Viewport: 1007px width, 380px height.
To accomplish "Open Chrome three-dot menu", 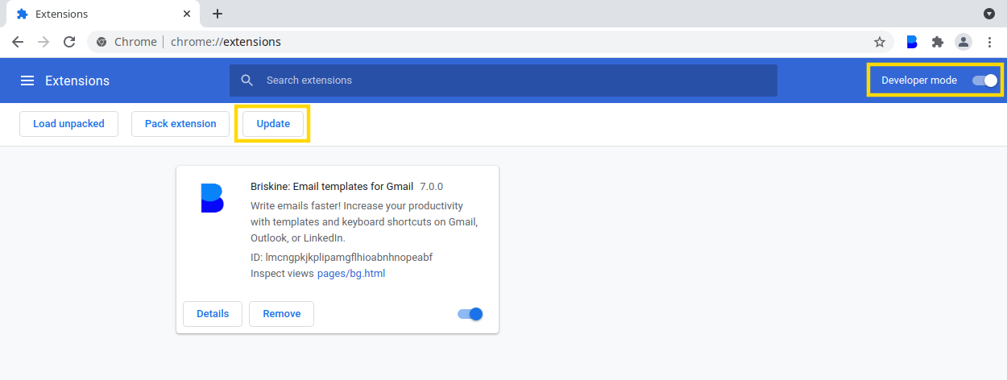I will tap(989, 42).
